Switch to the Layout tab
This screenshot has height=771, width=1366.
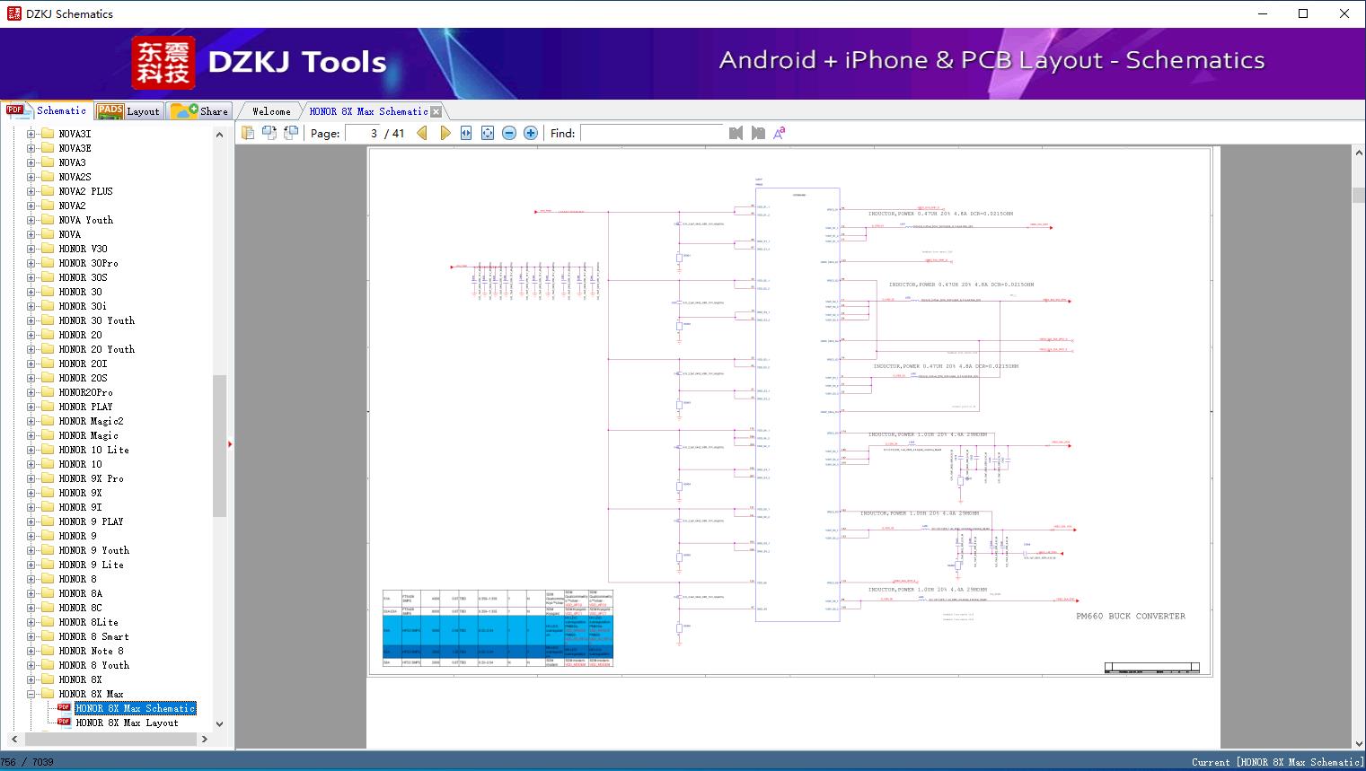129,111
